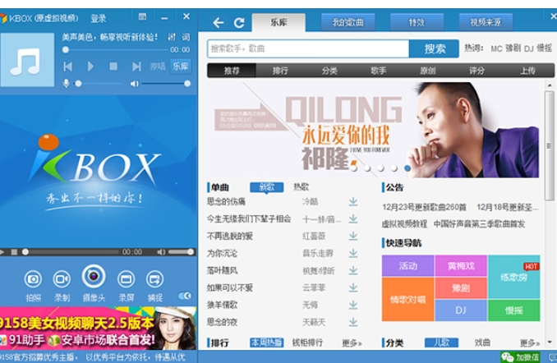This screenshot has height=363, width=557.
Task: Click 登录 to sign in
Action: pyautogui.click(x=99, y=18)
